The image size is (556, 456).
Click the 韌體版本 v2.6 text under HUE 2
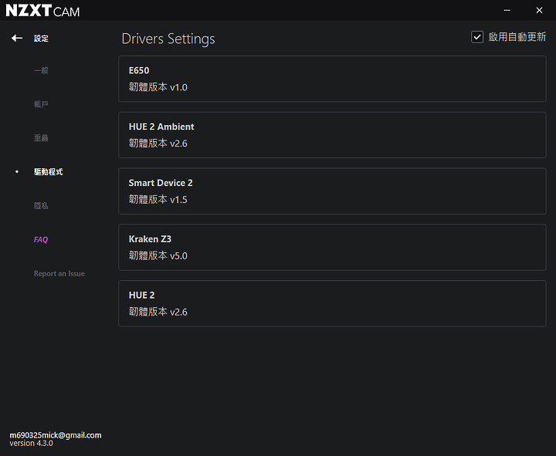pyautogui.click(x=158, y=312)
